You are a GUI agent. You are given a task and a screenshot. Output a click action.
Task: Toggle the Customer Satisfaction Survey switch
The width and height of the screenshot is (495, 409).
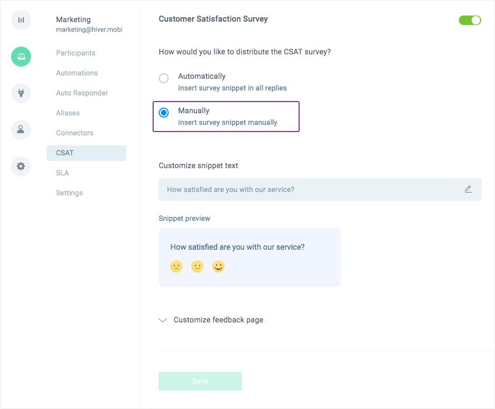469,20
